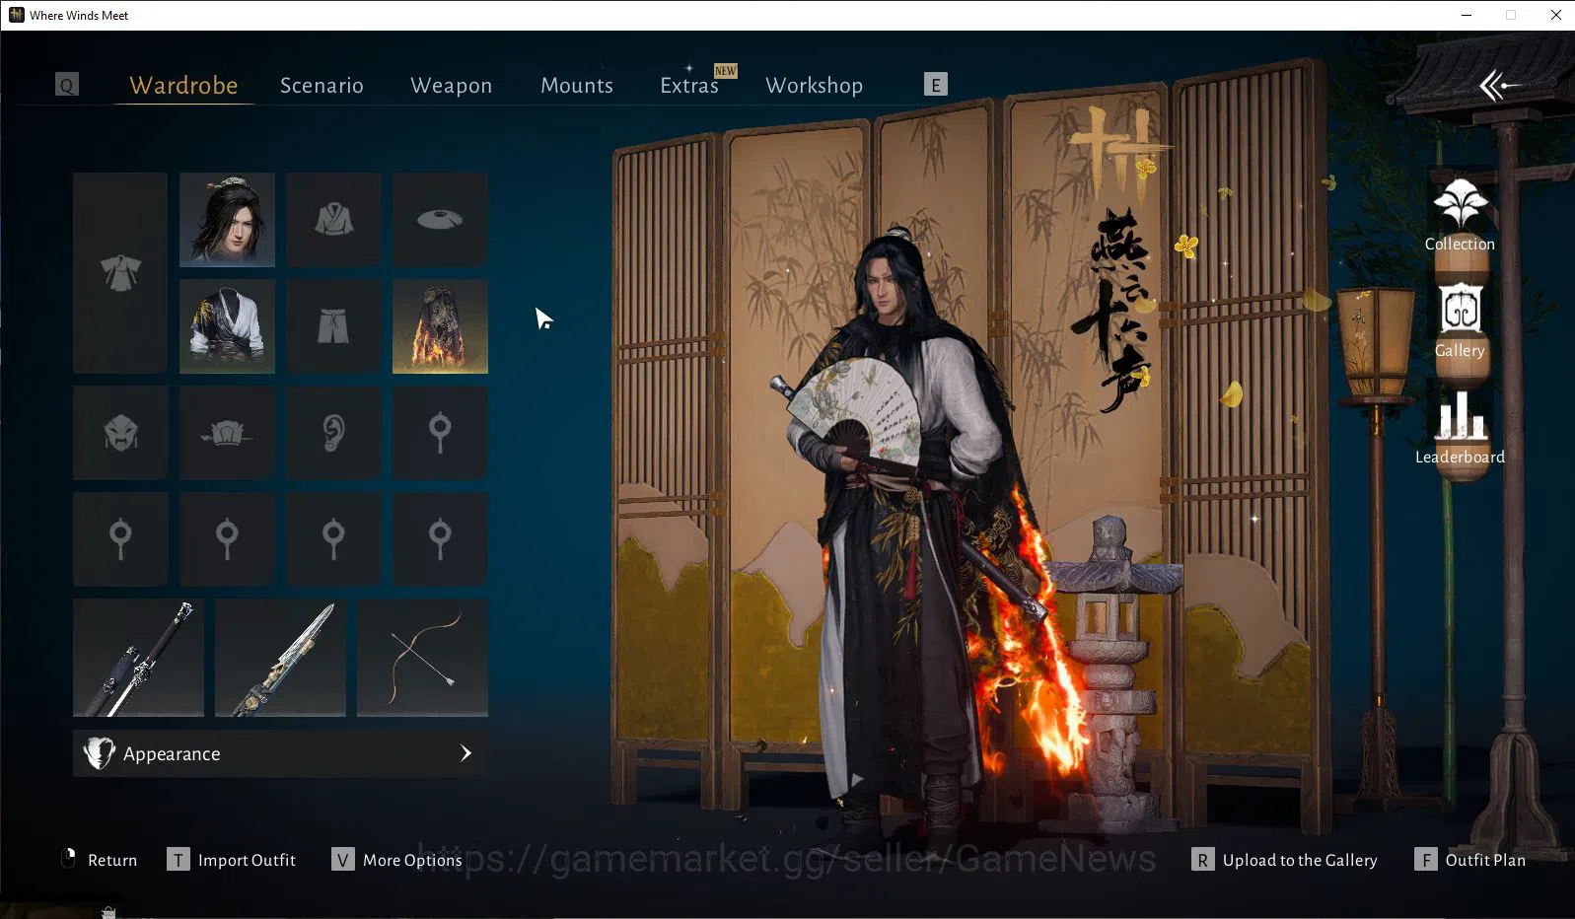Expand the Appearance section
Screen dimensions: 1575x919
pyautogui.click(x=280, y=753)
